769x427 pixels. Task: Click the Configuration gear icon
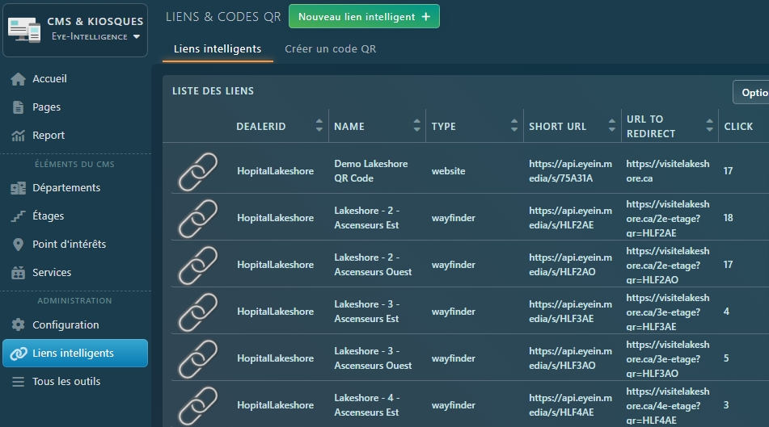18,325
